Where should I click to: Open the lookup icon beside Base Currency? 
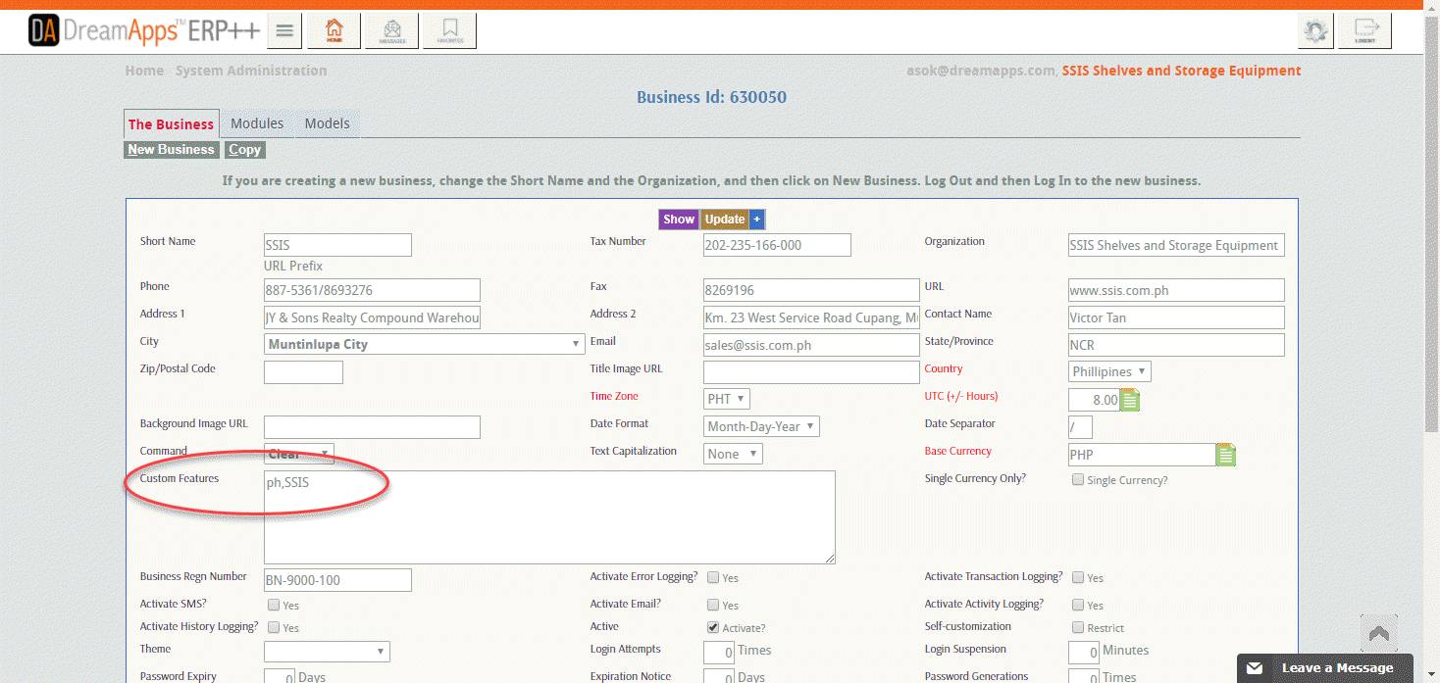click(1226, 455)
